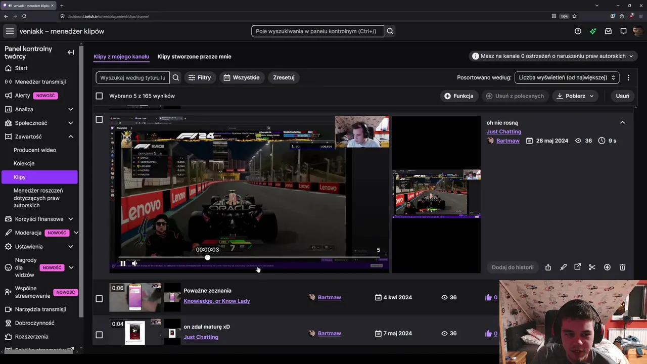This screenshot has height=364, width=647.
Task: Toggle checkbox for 'on zdał maturę xD' clip
Action: 99,335
